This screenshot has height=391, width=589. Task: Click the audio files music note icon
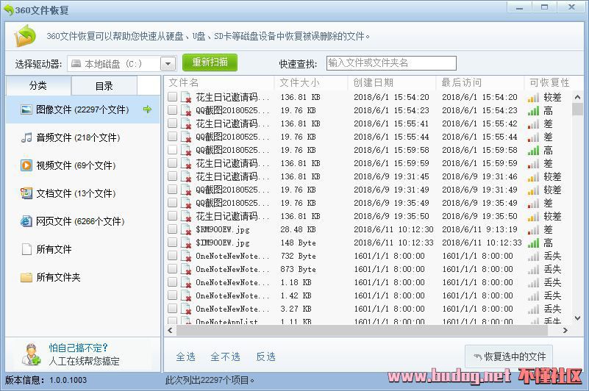pos(26,137)
